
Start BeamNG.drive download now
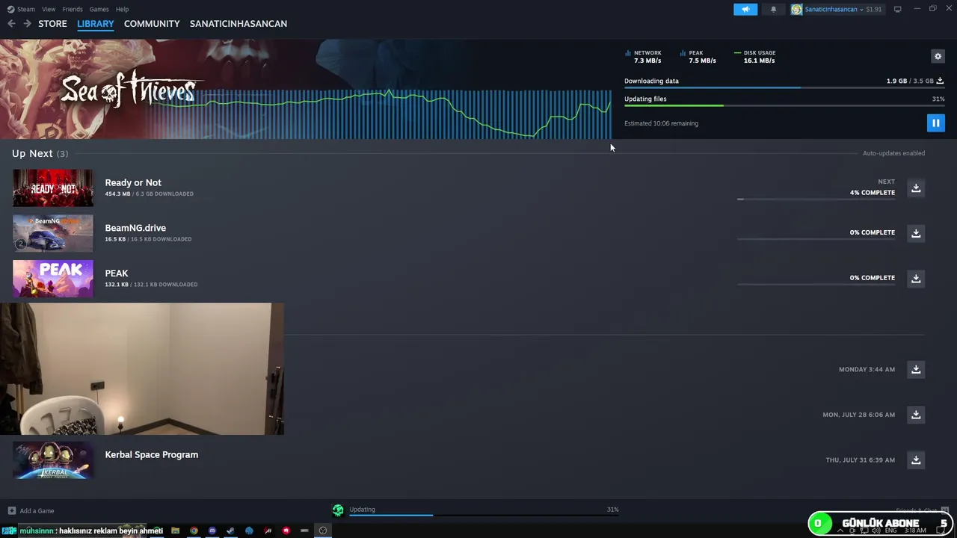(x=916, y=233)
